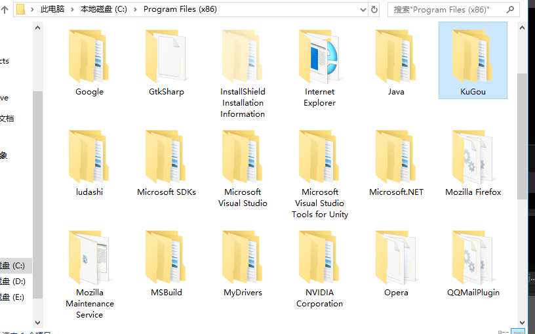This screenshot has height=334, width=535.
Task: Switch to large icons view button
Action: [518, 332]
